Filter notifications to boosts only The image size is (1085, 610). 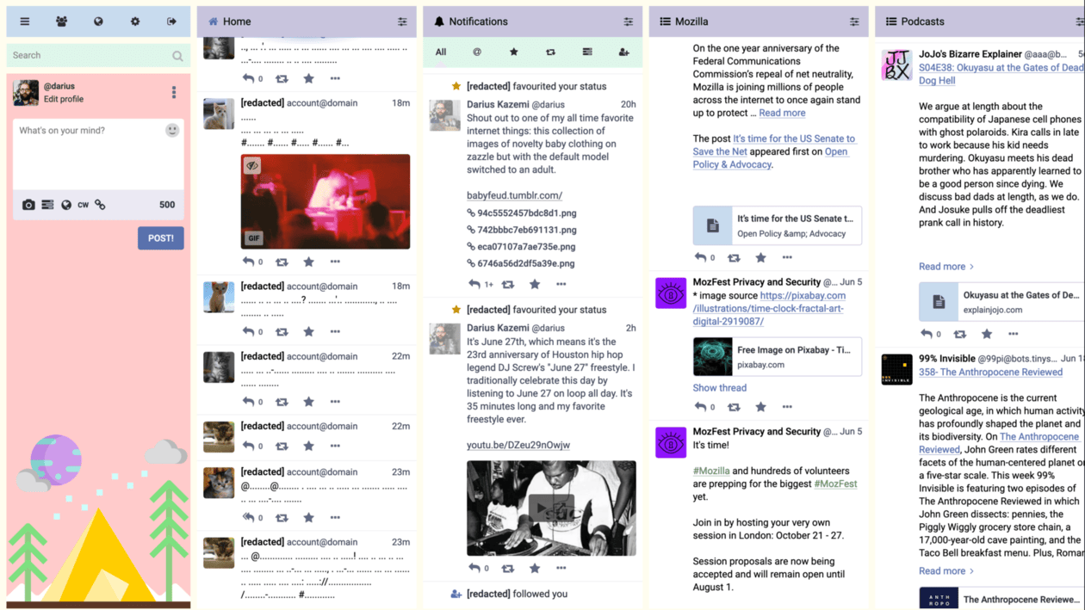pyautogui.click(x=550, y=52)
